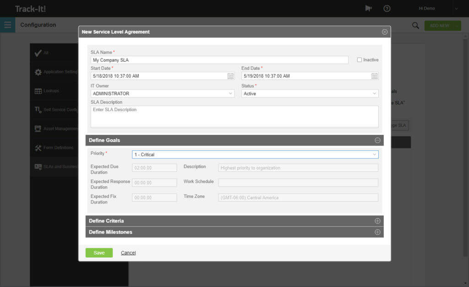Click the flag icon in the header
Screen dimensions: 469x287
368,8
